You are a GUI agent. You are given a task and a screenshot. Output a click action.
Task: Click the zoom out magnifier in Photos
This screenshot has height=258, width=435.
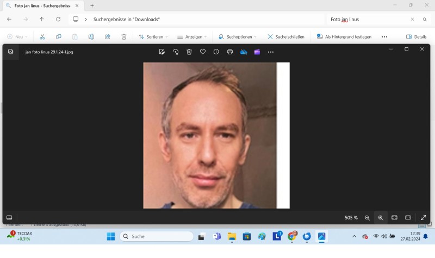click(367, 217)
